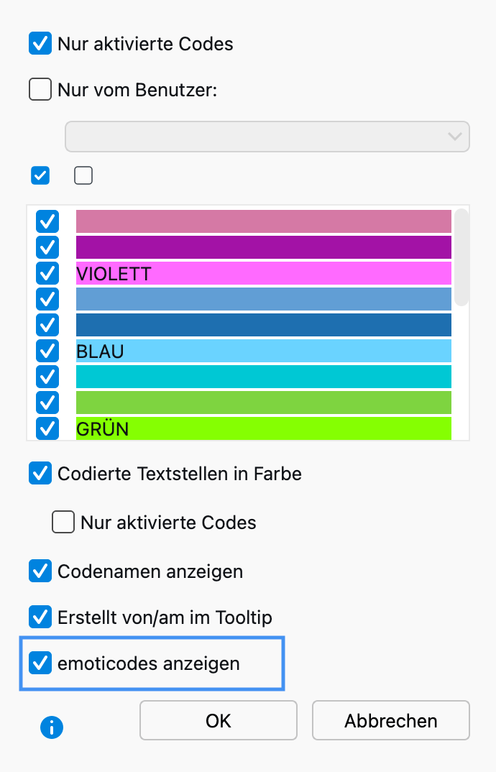Tick the select-all colors checkbox
496x772 pixels.
coord(40,175)
